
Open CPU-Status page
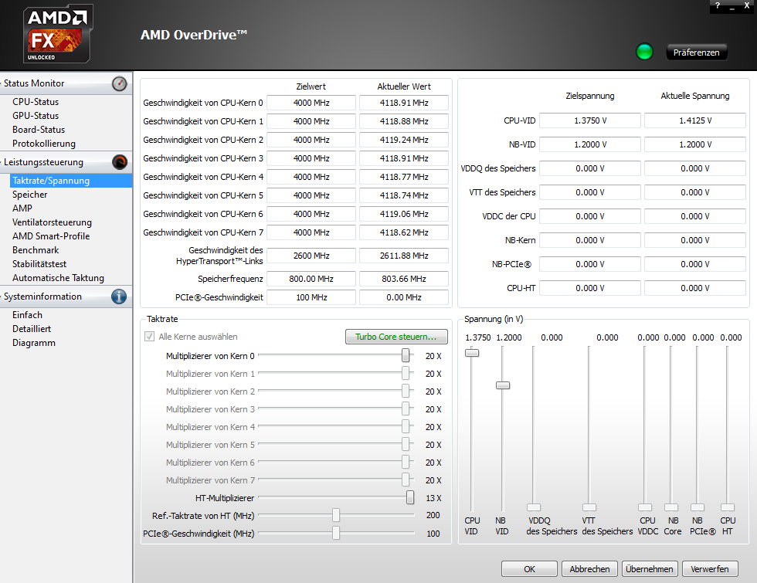[x=36, y=102]
